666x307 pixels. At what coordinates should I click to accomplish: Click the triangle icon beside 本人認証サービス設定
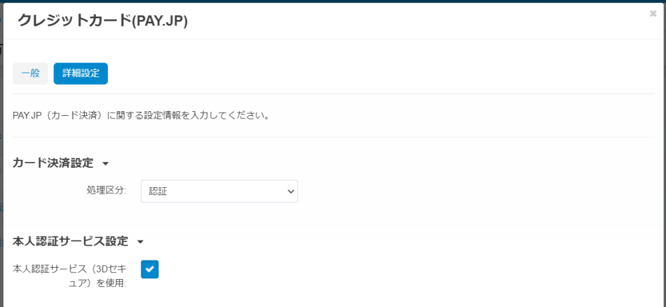pos(140,241)
